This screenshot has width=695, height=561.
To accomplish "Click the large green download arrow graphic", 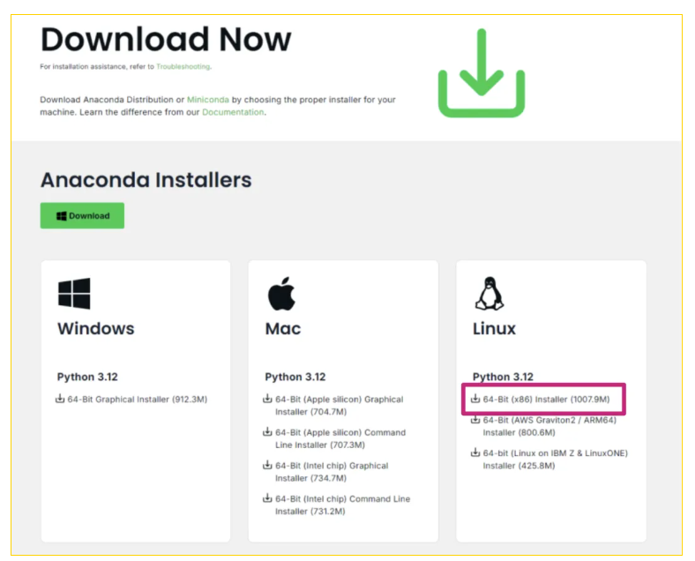I will tap(482, 73).
